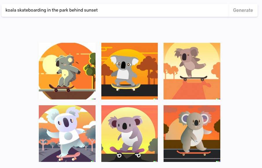This screenshot has width=262, height=168.
Task: Click the pale sun behind the closed-eyed koala
Action: tap(50, 65)
